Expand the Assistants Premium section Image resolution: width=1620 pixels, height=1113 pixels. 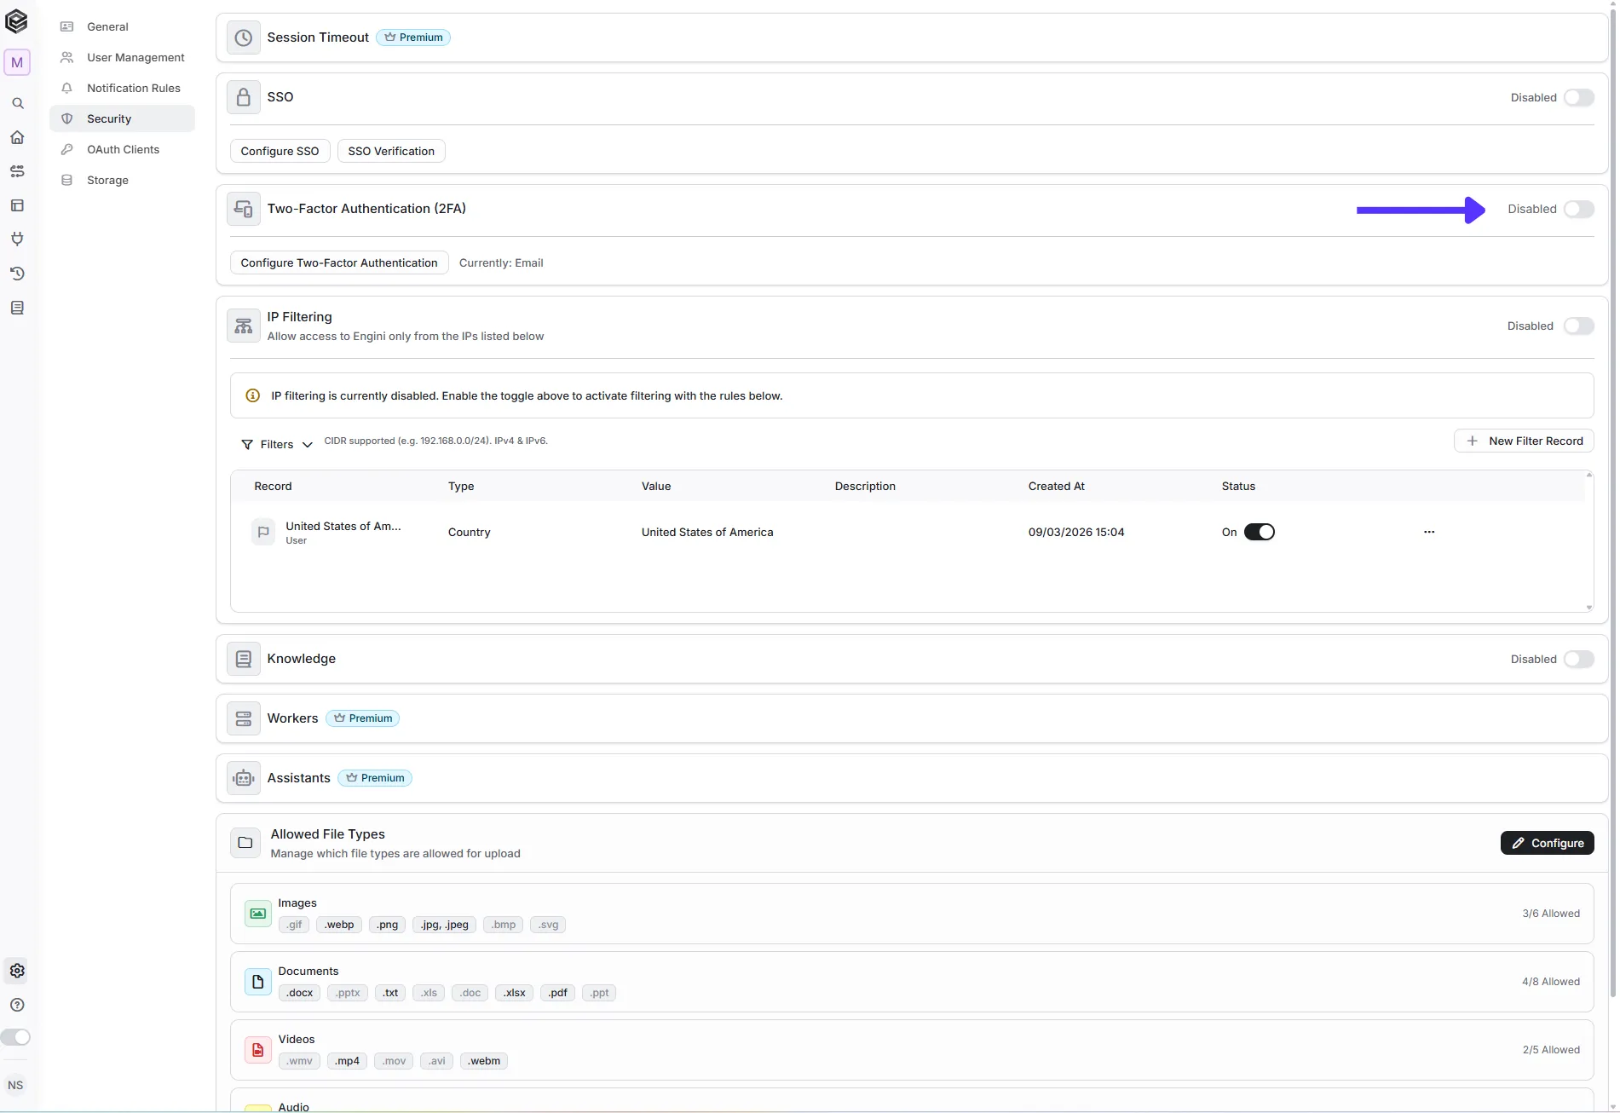coord(911,778)
